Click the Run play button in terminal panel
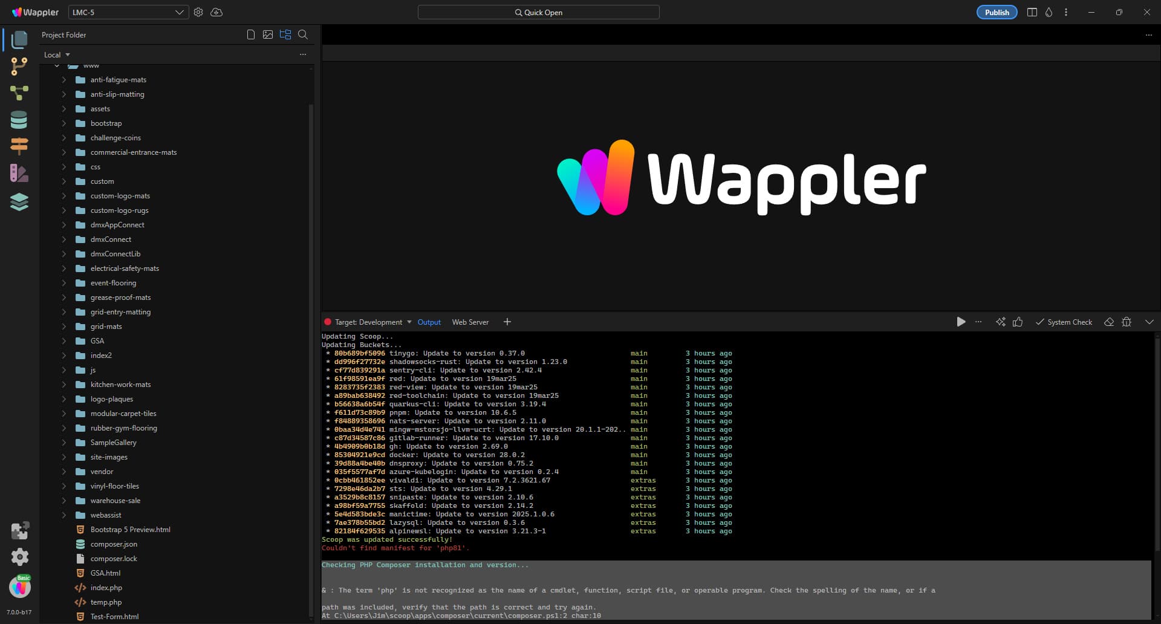This screenshot has height=624, width=1161. click(x=961, y=322)
